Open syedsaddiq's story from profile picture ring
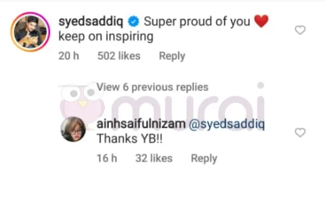 30,31
